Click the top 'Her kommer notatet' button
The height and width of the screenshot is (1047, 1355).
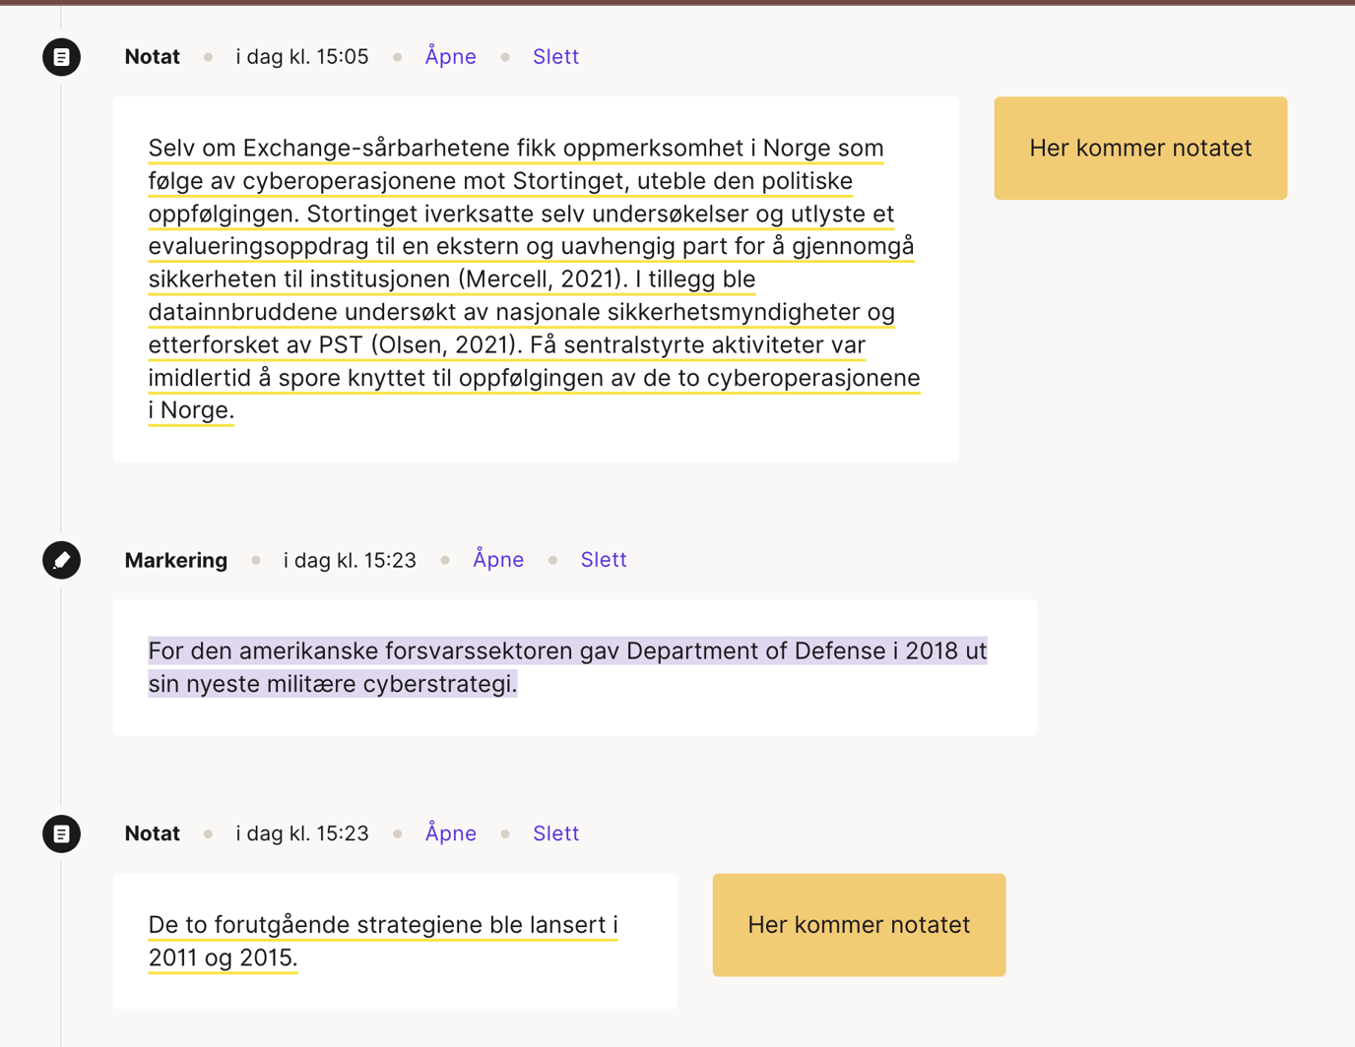pos(1139,148)
